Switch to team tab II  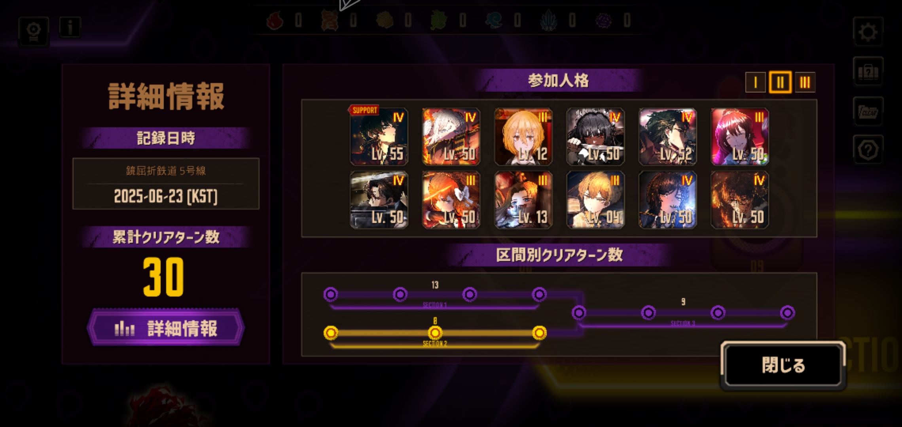780,83
